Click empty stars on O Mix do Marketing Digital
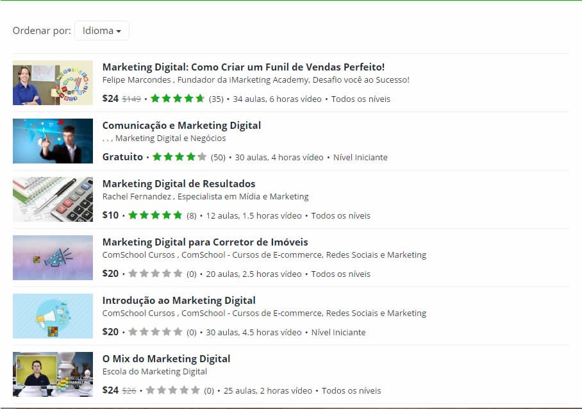 click(x=172, y=390)
